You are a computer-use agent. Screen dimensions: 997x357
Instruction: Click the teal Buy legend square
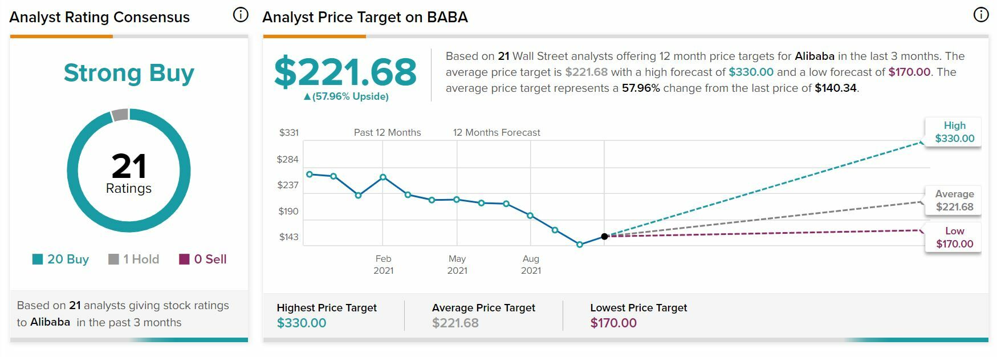[38, 259]
